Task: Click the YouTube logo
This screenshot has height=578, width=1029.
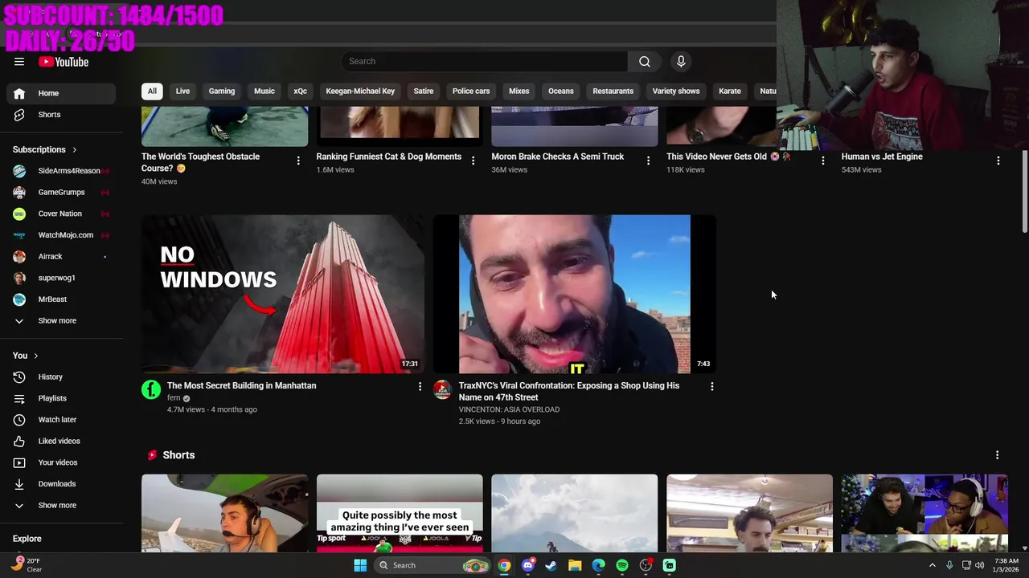Action: pyautogui.click(x=64, y=62)
